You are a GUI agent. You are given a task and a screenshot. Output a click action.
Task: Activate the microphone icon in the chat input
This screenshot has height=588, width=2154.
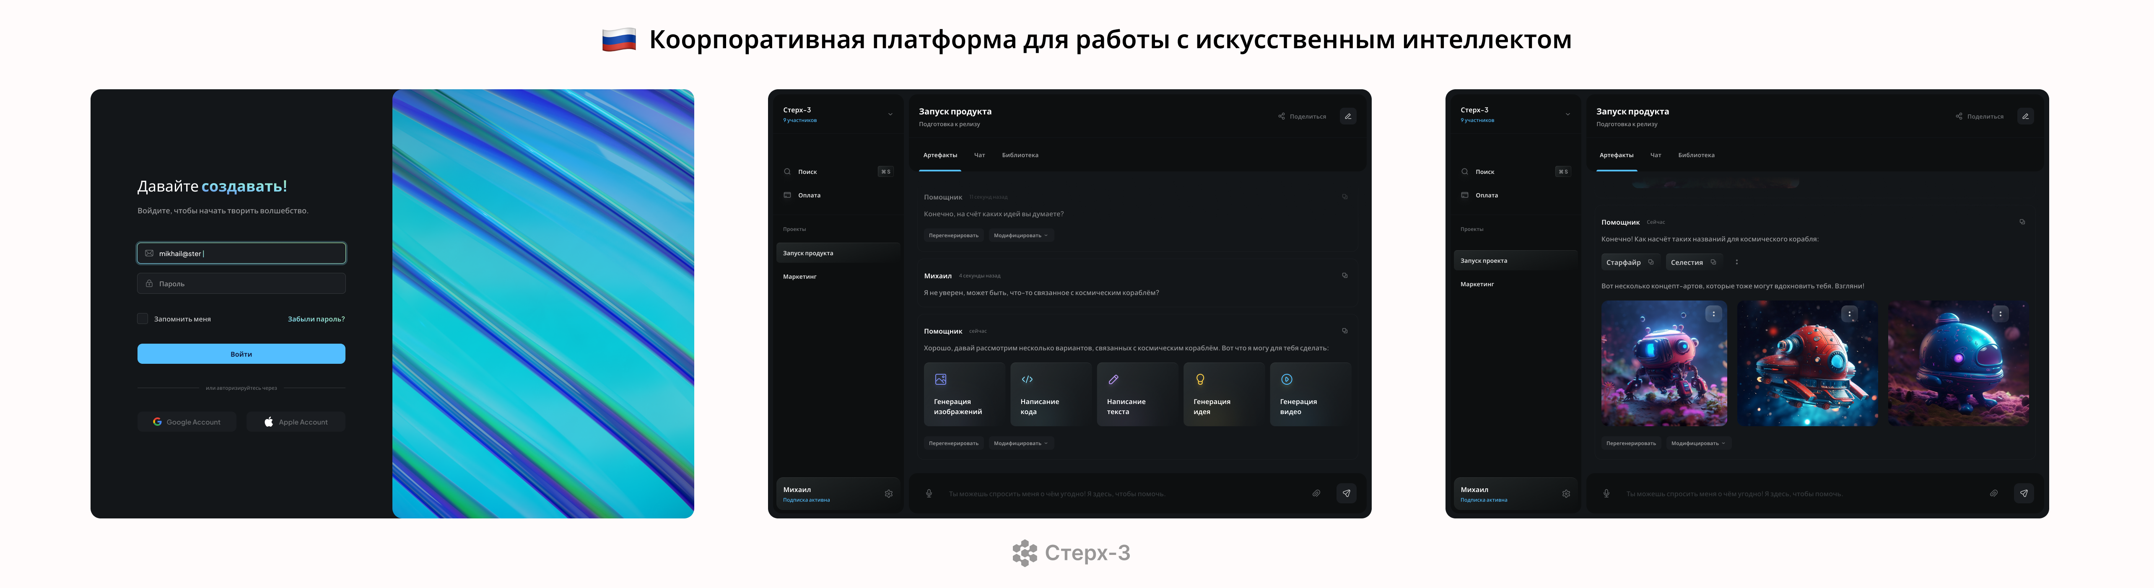coord(930,492)
